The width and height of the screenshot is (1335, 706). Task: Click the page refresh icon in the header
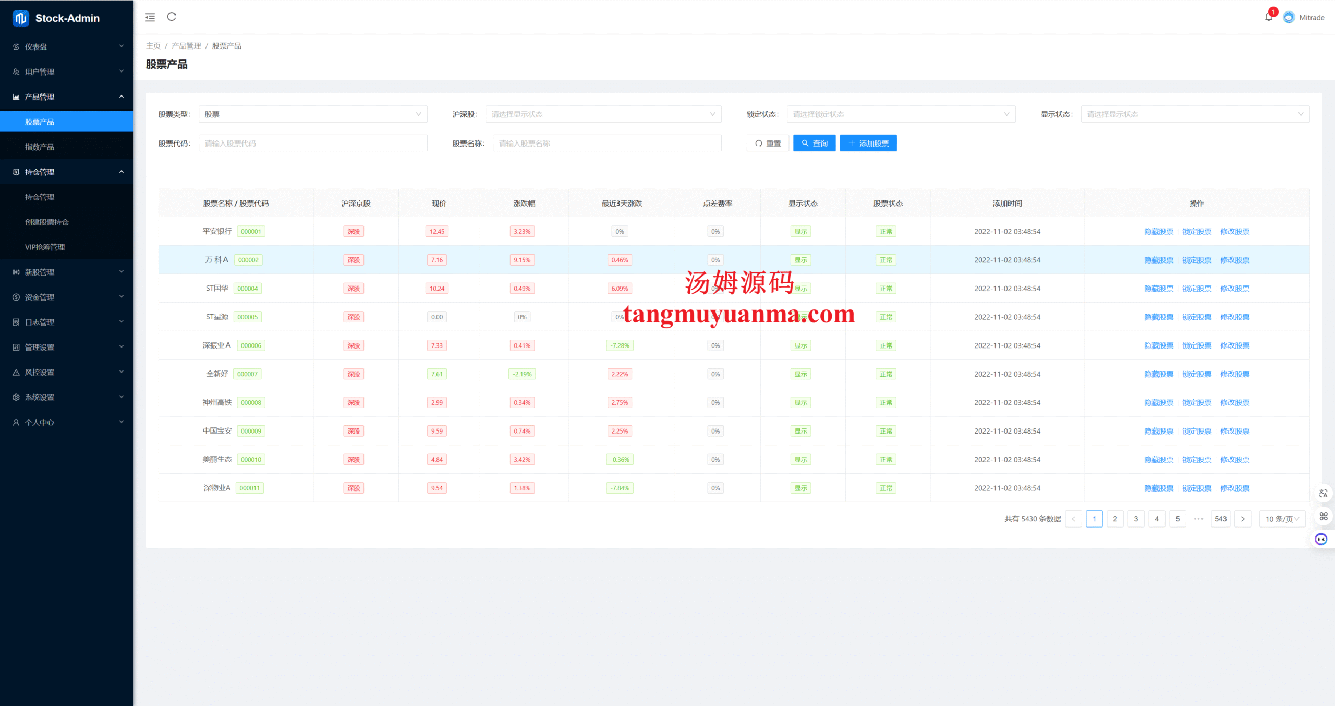point(172,17)
